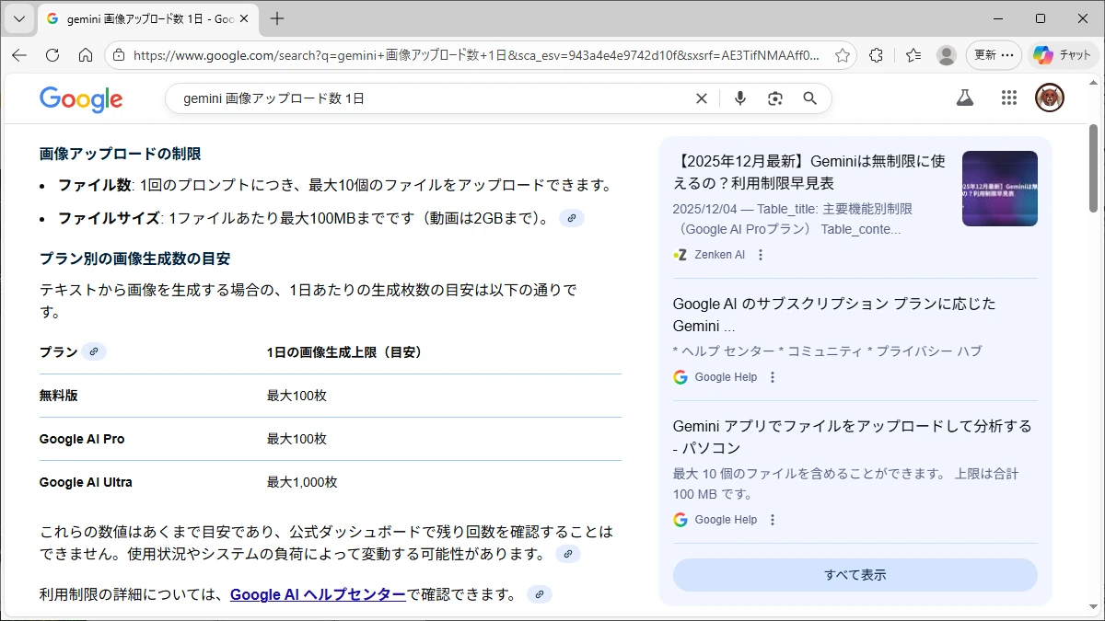
Task: Click the page vertical scrollbar
Action: 1094,368
